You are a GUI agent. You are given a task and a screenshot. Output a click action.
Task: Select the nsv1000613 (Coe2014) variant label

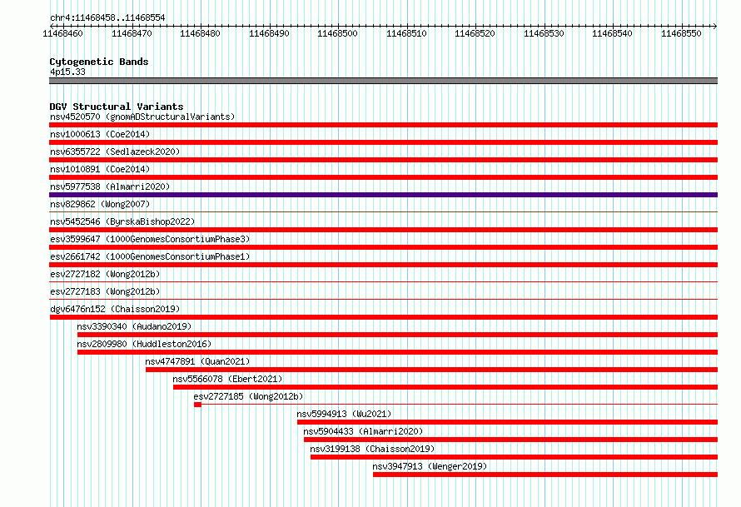(100, 134)
